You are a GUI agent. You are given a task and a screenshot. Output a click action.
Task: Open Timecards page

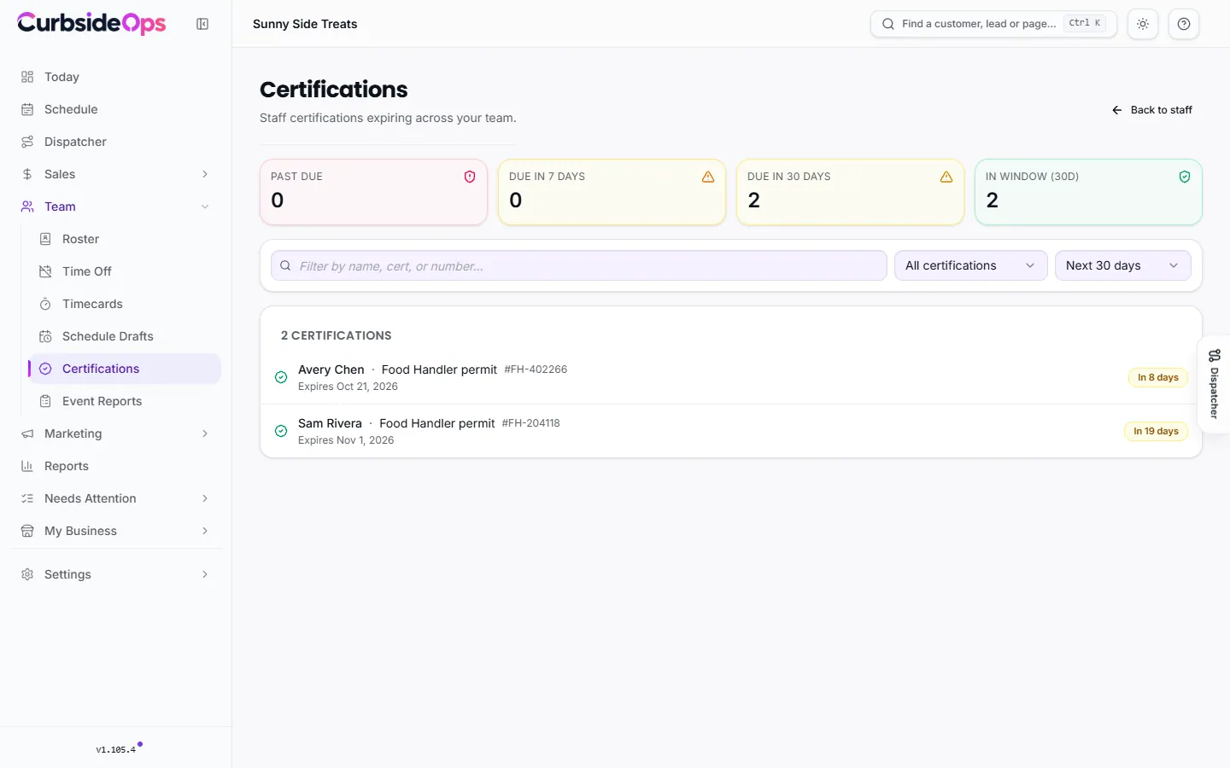coord(125,304)
